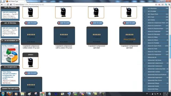Screen dimensions: 171x96
Task: Open the About CHINA REFRIGE news item
Action: (x=9, y=82)
